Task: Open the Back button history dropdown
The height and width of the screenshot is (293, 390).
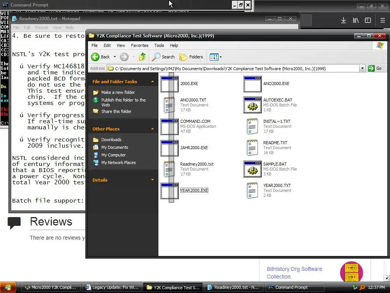Action: pyautogui.click(x=115, y=57)
